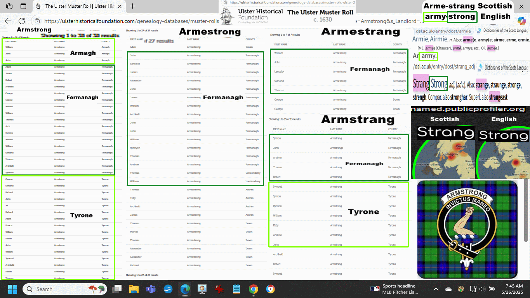Click the Rynnon Armstrang Tyrone row

pos(339,206)
